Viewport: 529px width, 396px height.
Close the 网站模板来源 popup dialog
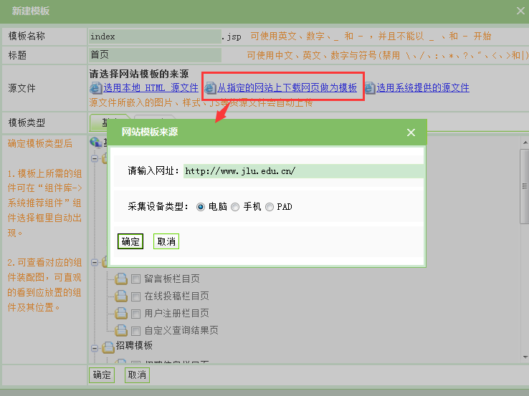tap(411, 132)
